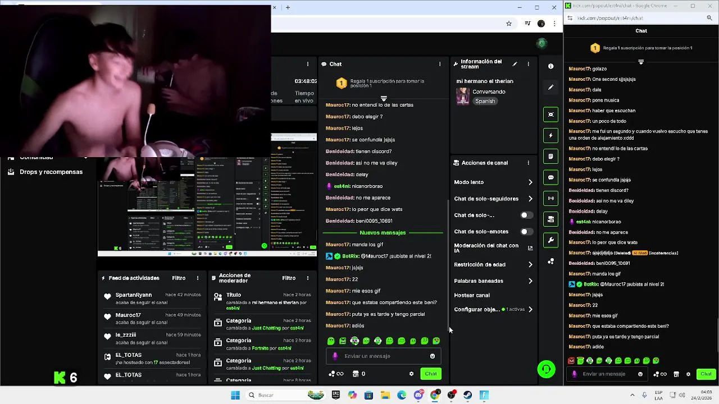Click the pencil edit icon in sidebar
This screenshot has height=404, width=719.
550,87
